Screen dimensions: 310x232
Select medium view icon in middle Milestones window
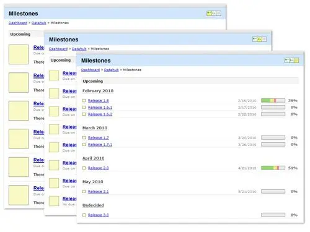[x=259, y=39]
